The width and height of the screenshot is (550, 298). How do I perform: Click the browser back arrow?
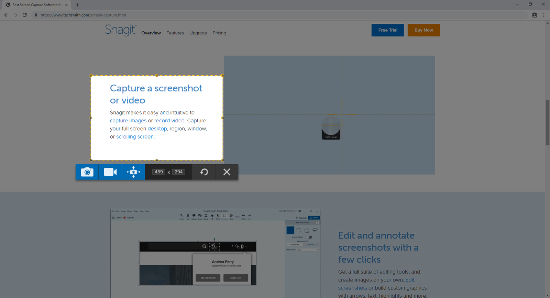pyautogui.click(x=6, y=15)
